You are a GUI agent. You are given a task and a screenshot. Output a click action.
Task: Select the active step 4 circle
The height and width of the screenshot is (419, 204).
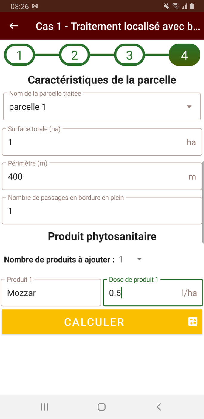click(x=184, y=55)
